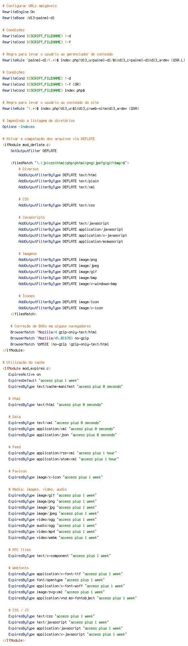Click the filesMatch opening tag line

tap(70, 163)
